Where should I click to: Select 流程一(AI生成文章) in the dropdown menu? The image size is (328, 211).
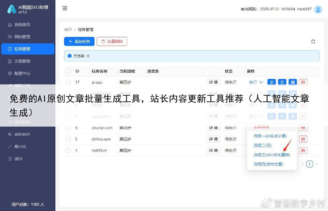tap(274, 136)
